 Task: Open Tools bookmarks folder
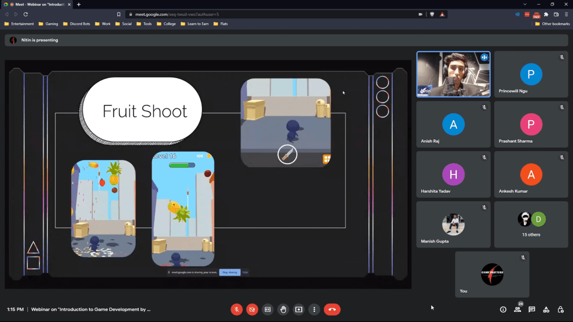click(144, 24)
